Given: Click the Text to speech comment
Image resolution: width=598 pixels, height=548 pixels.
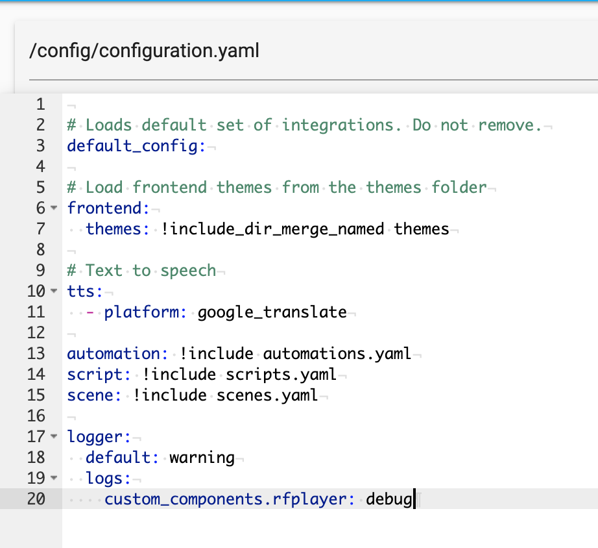Looking at the screenshot, I should coord(141,271).
